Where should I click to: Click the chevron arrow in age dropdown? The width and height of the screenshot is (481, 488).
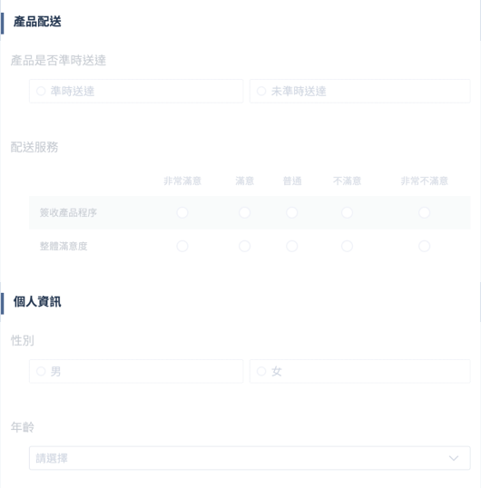click(454, 458)
